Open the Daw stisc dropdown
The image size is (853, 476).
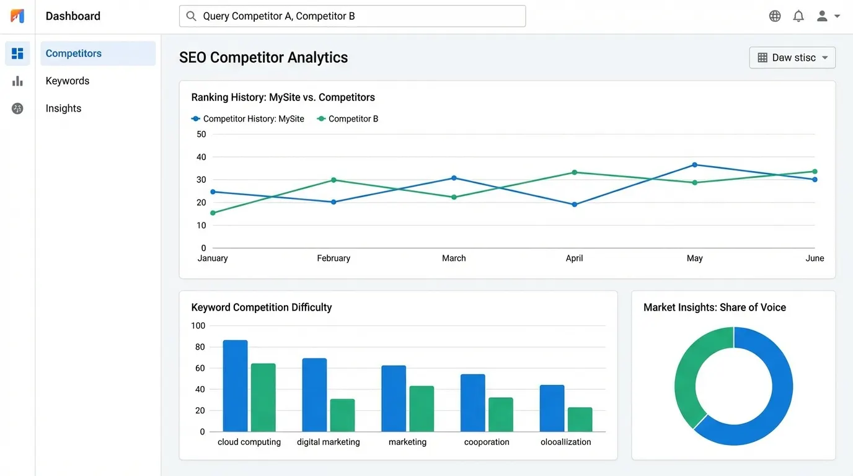(792, 57)
